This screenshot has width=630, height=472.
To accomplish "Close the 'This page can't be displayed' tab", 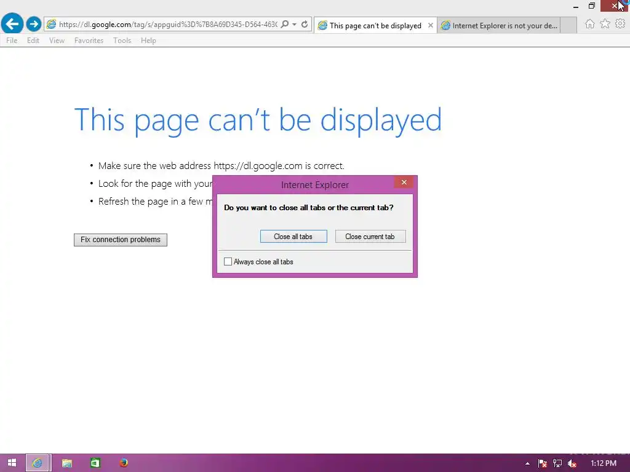I will point(430,25).
